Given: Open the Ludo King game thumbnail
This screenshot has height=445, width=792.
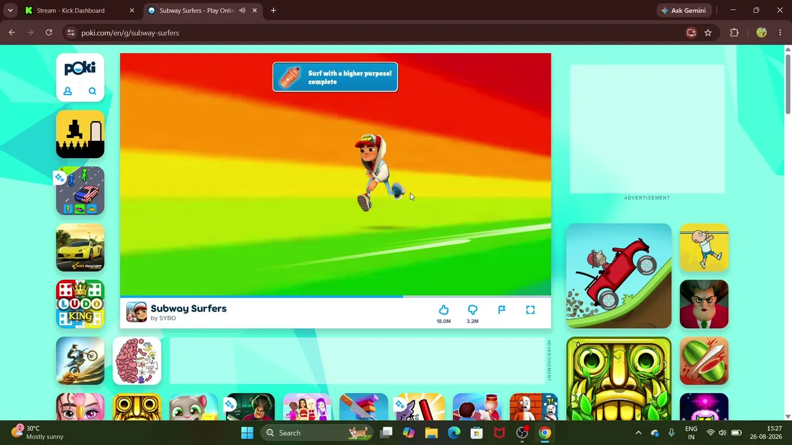Looking at the screenshot, I should tap(80, 304).
